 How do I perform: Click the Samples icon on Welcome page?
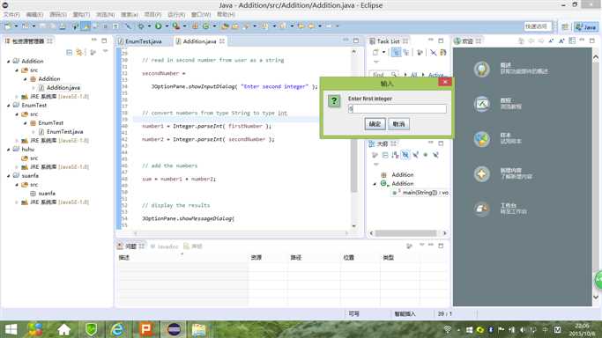481,139
